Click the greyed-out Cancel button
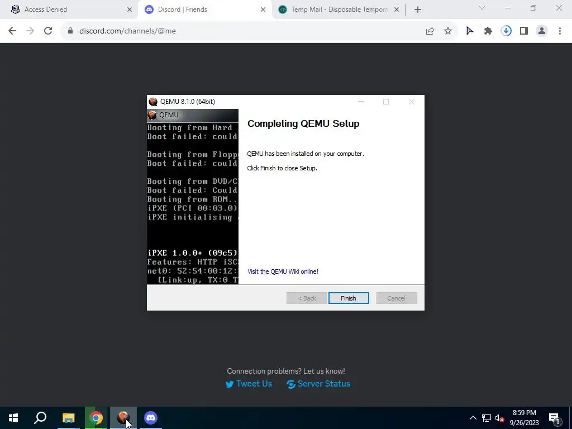 [397, 298]
